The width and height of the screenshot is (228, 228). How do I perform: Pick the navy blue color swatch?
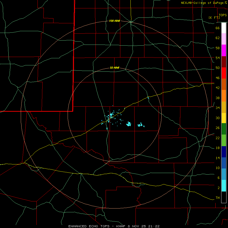click(x=224, y=152)
